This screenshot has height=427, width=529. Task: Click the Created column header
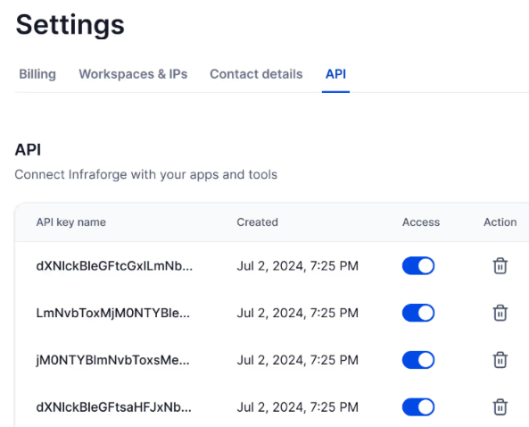pos(258,222)
